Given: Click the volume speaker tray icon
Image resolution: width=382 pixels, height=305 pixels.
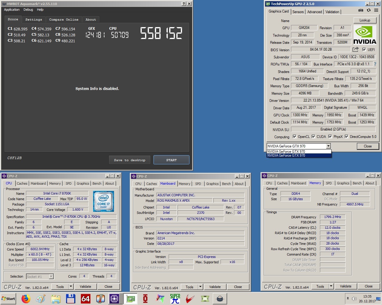Looking at the screenshot, I should click(x=354, y=298).
